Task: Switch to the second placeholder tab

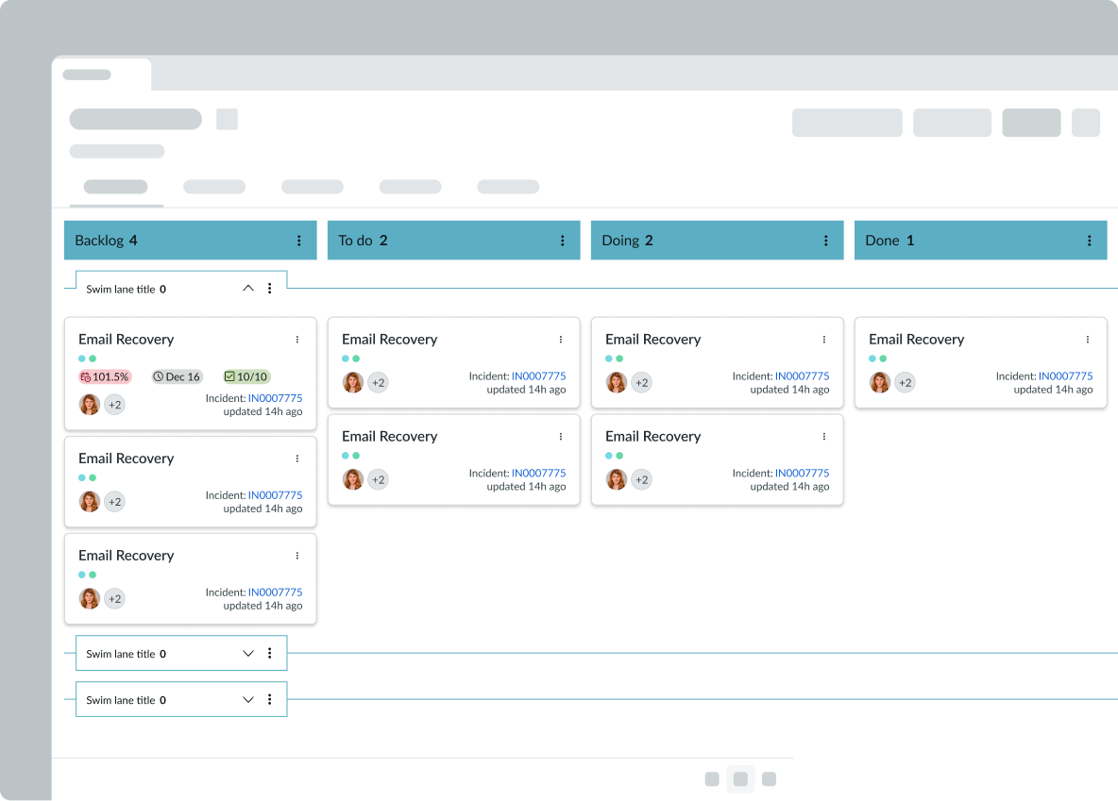Action: tap(214, 187)
